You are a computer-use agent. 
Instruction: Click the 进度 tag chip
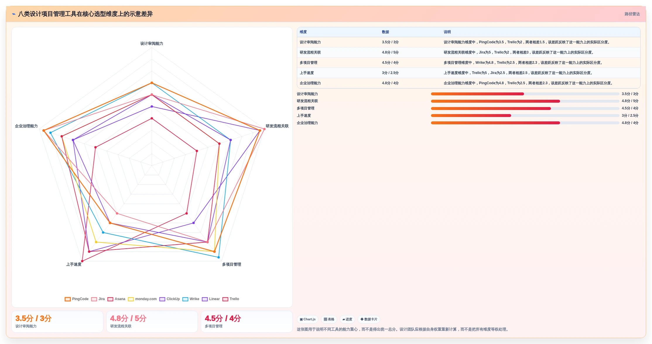(347, 319)
